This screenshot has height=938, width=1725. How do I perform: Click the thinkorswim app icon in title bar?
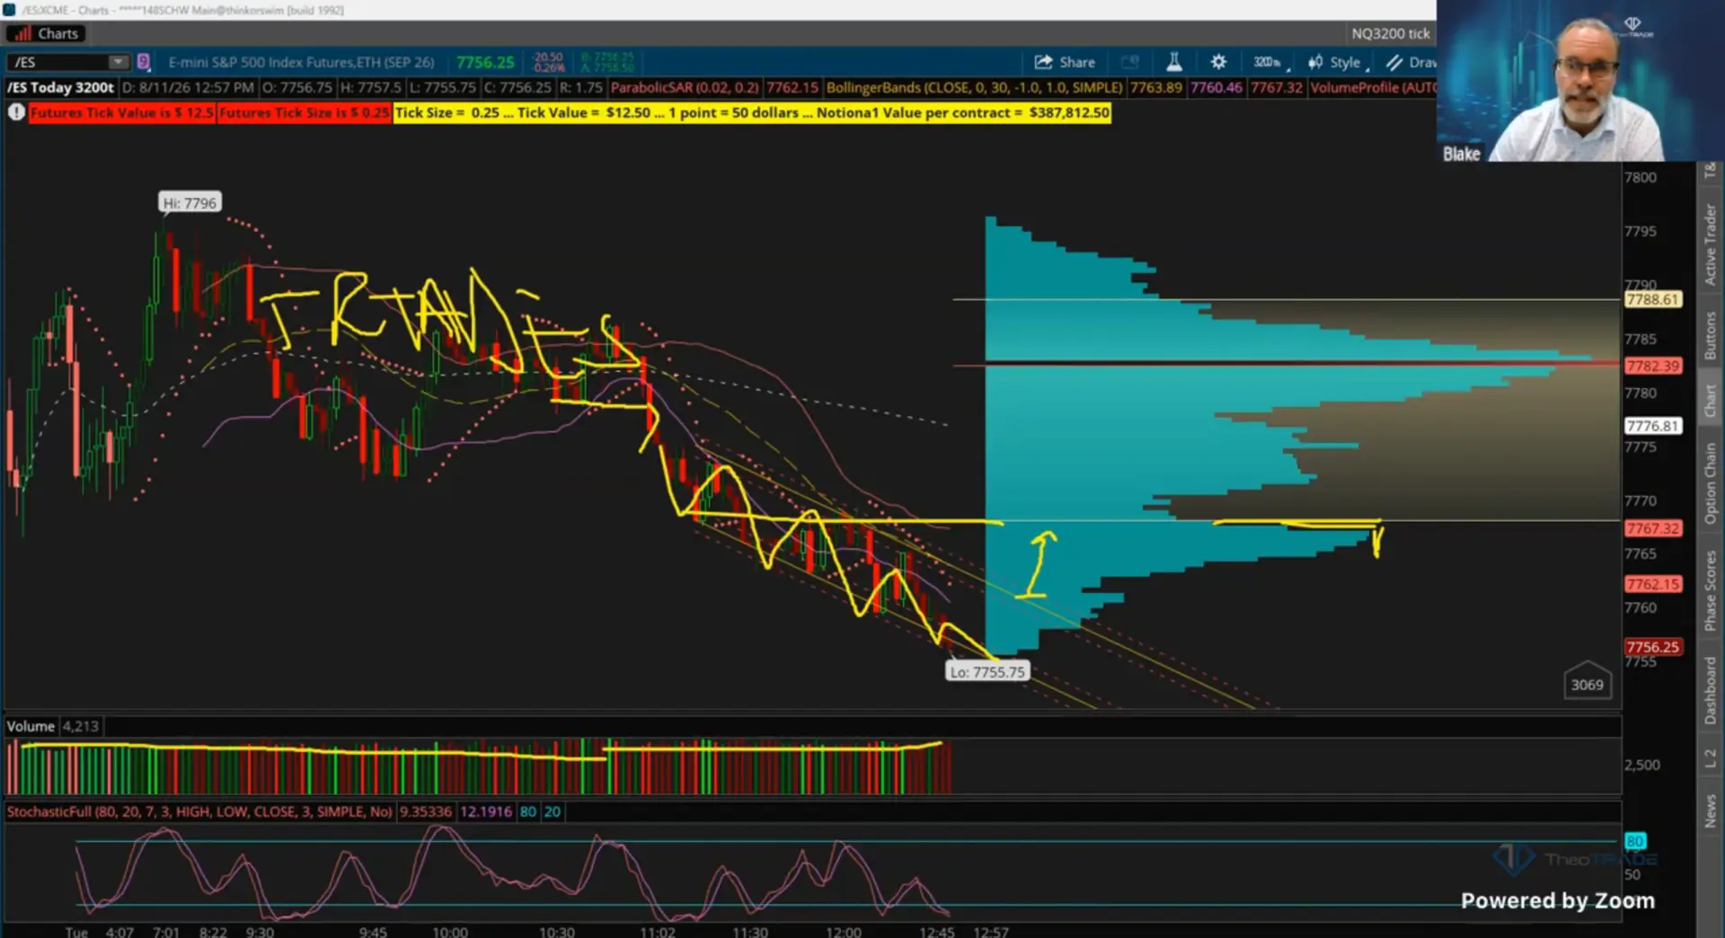coord(9,9)
